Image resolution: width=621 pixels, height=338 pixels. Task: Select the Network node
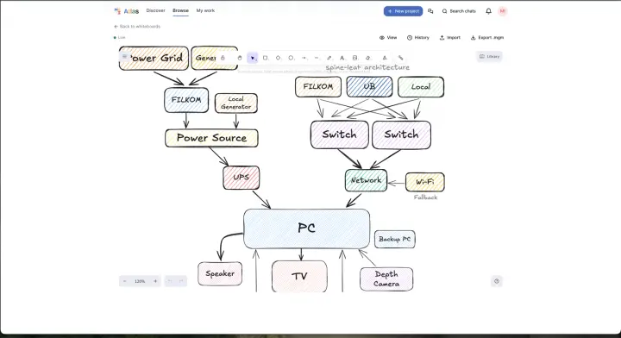click(x=366, y=180)
